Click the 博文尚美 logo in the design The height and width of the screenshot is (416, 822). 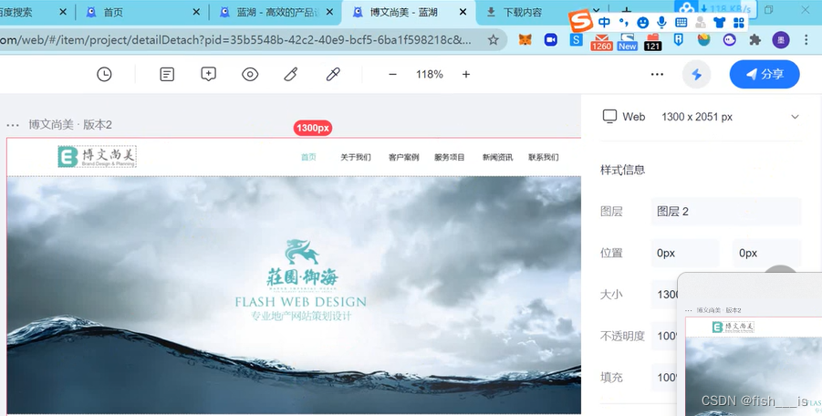point(97,157)
